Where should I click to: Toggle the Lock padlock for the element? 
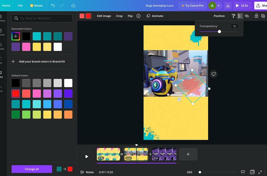click(x=256, y=16)
